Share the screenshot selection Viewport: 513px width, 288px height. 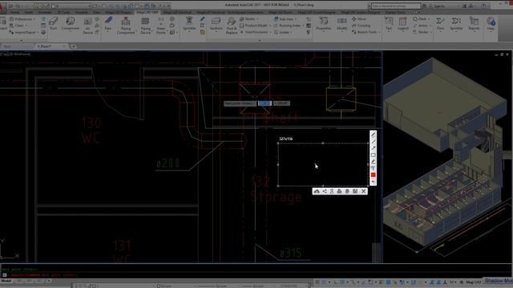[325, 191]
